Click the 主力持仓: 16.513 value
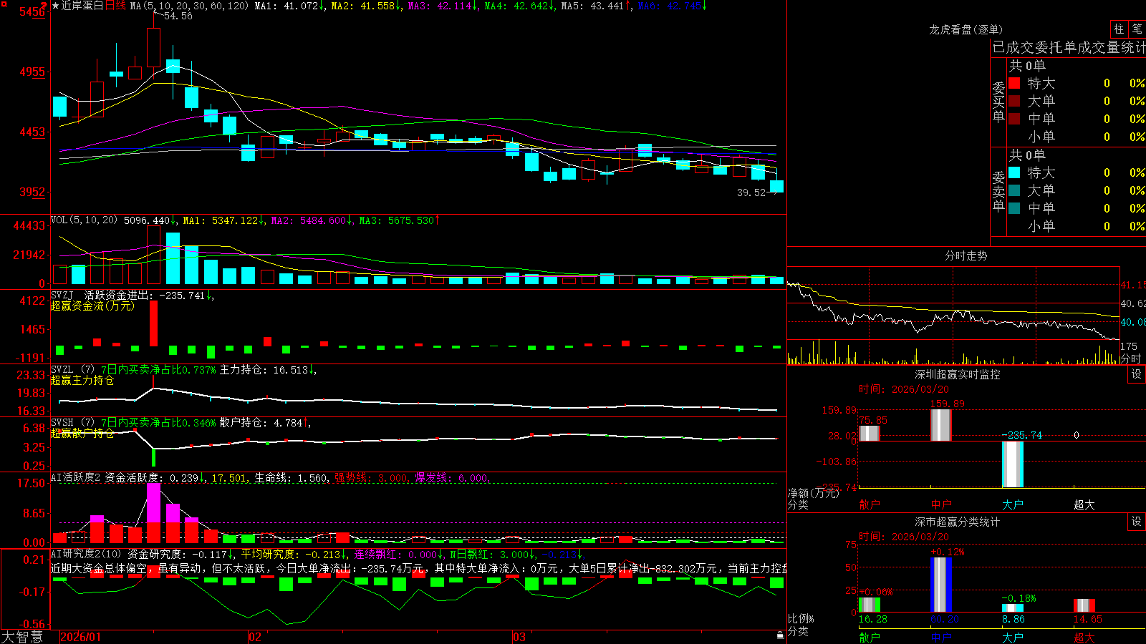The image size is (1146, 644). (x=268, y=369)
